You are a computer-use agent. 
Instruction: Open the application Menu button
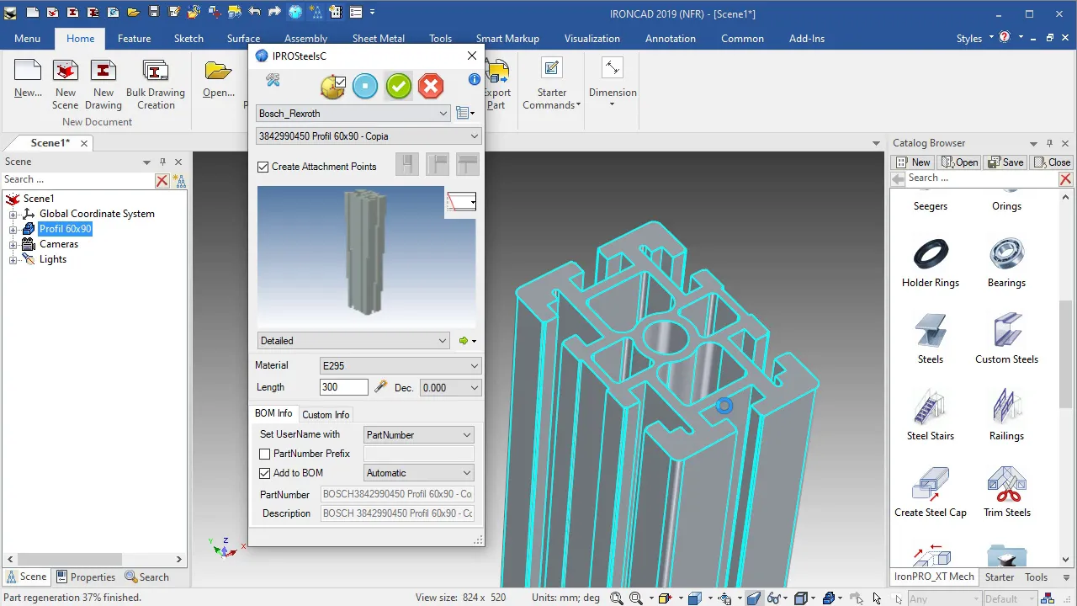point(27,39)
